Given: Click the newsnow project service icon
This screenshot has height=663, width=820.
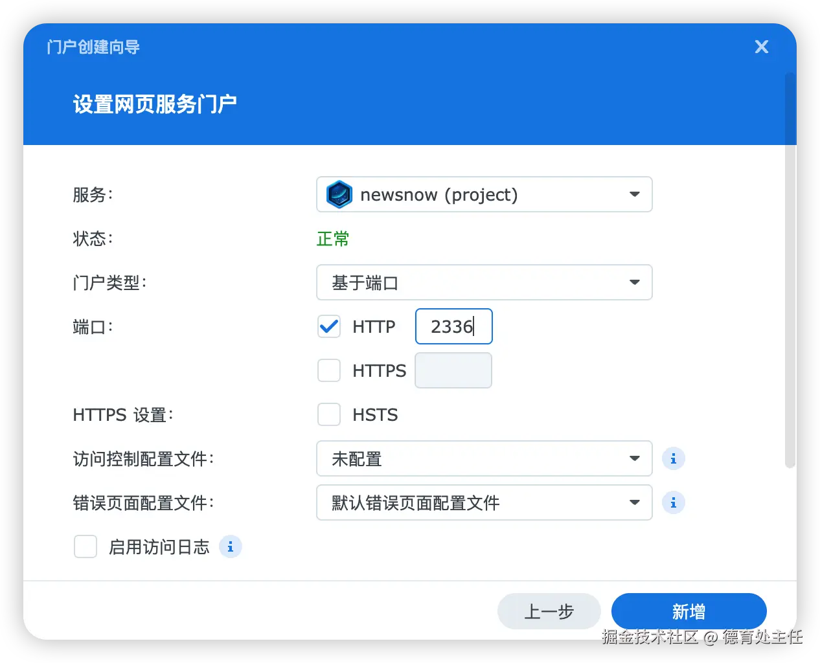Looking at the screenshot, I should click(x=339, y=194).
